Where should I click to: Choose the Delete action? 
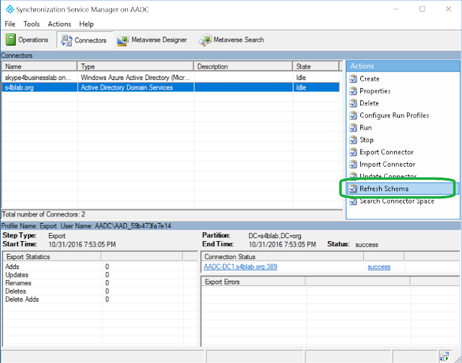click(369, 103)
